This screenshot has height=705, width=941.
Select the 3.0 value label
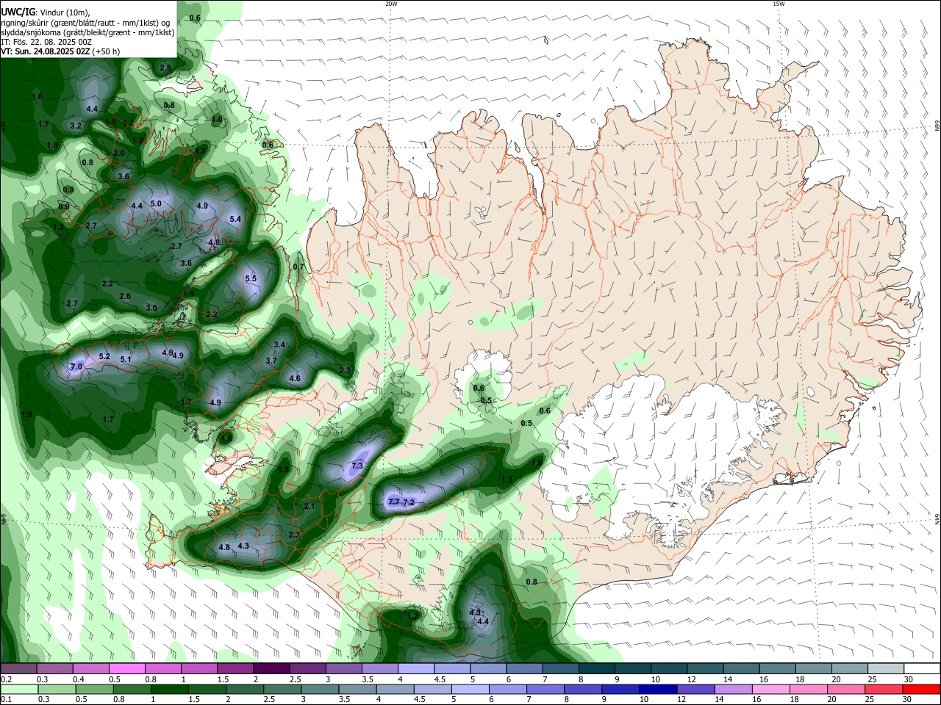tap(151, 308)
